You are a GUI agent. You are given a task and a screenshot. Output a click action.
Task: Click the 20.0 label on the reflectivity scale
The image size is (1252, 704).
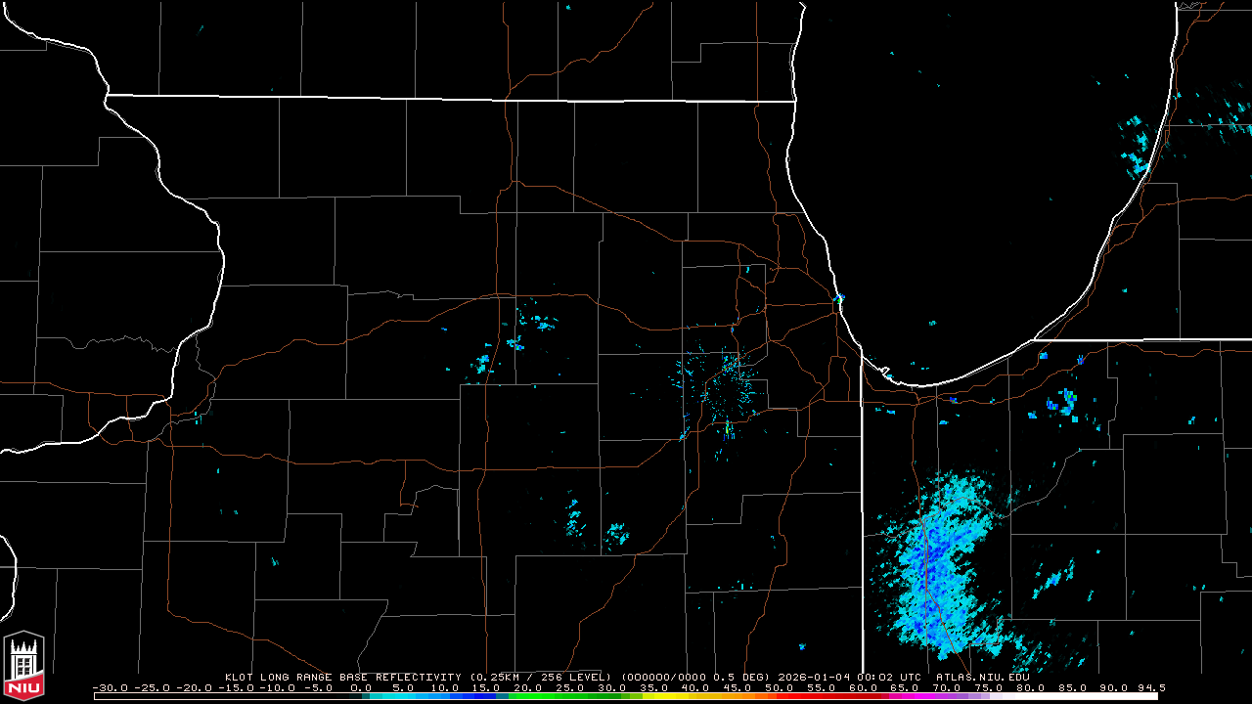pyautogui.click(x=527, y=688)
